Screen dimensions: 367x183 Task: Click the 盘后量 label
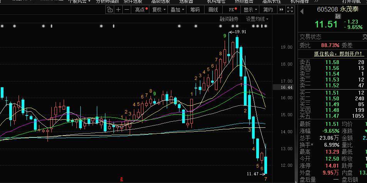tap(308, 180)
